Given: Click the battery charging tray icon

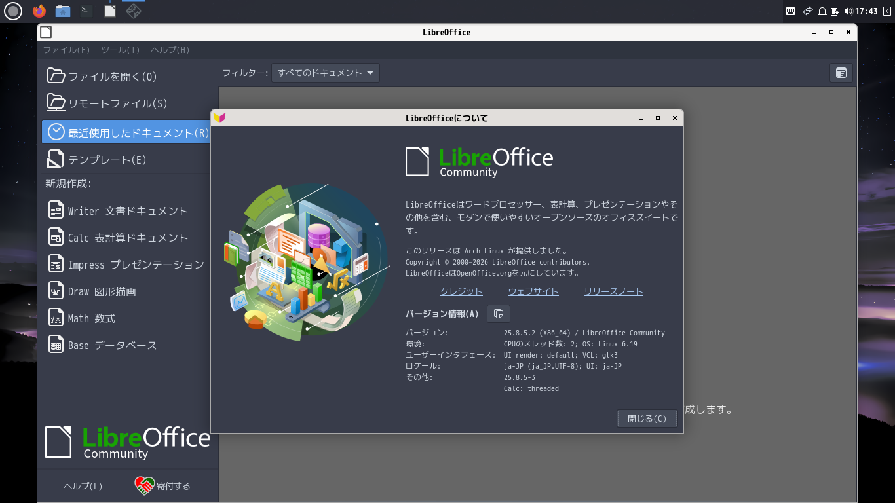Looking at the screenshot, I should pyautogui.click(x=835, y=11).
